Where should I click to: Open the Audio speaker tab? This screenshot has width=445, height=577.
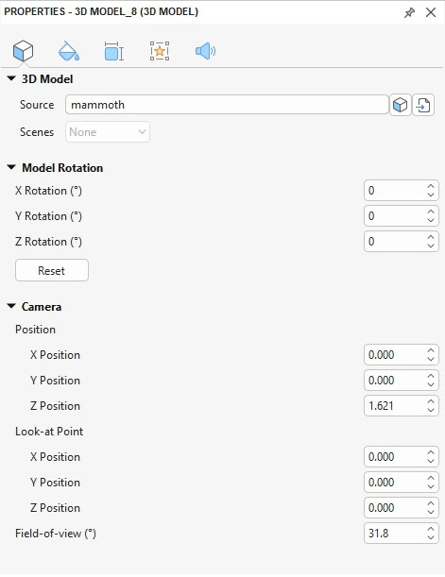coord(205,51)
